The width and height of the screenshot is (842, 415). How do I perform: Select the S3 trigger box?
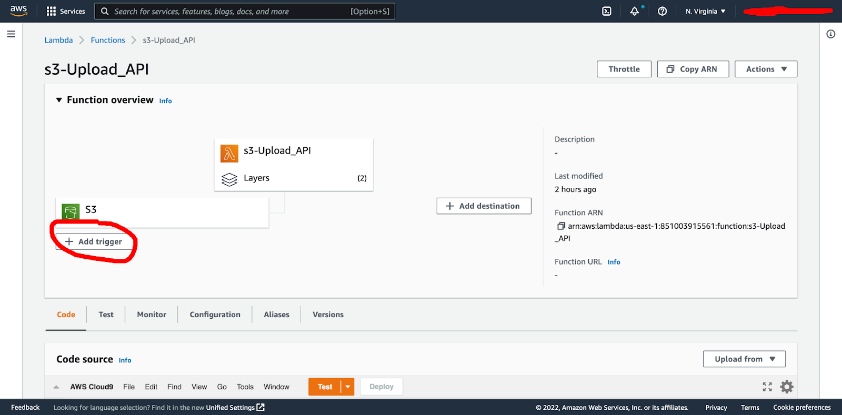coord(162,212)
